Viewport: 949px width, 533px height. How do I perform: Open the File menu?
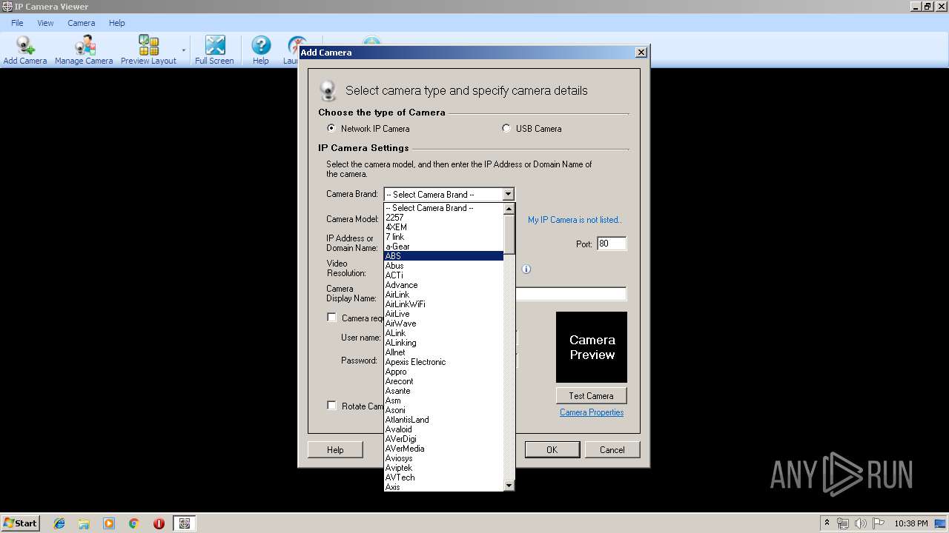click(x=17, y=23)
